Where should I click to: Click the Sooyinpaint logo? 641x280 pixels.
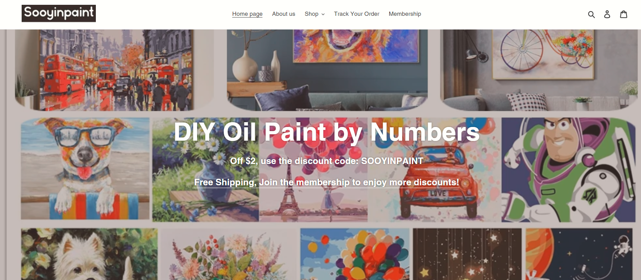[x=59, y=13]
